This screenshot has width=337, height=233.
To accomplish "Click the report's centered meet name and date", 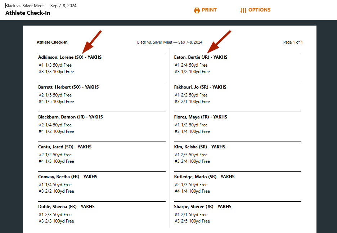I will [x=170, y=42].
